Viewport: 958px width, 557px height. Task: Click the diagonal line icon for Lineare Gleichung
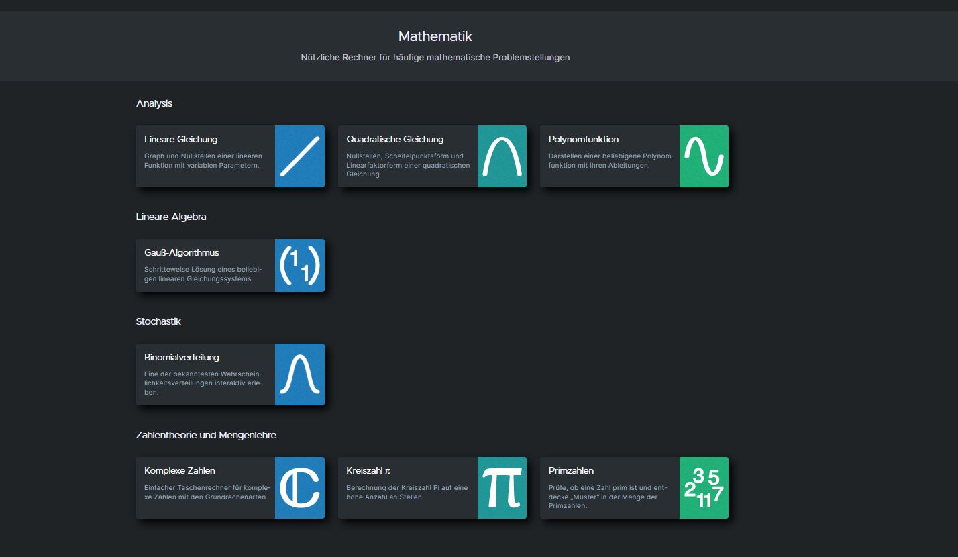point(300,156)
